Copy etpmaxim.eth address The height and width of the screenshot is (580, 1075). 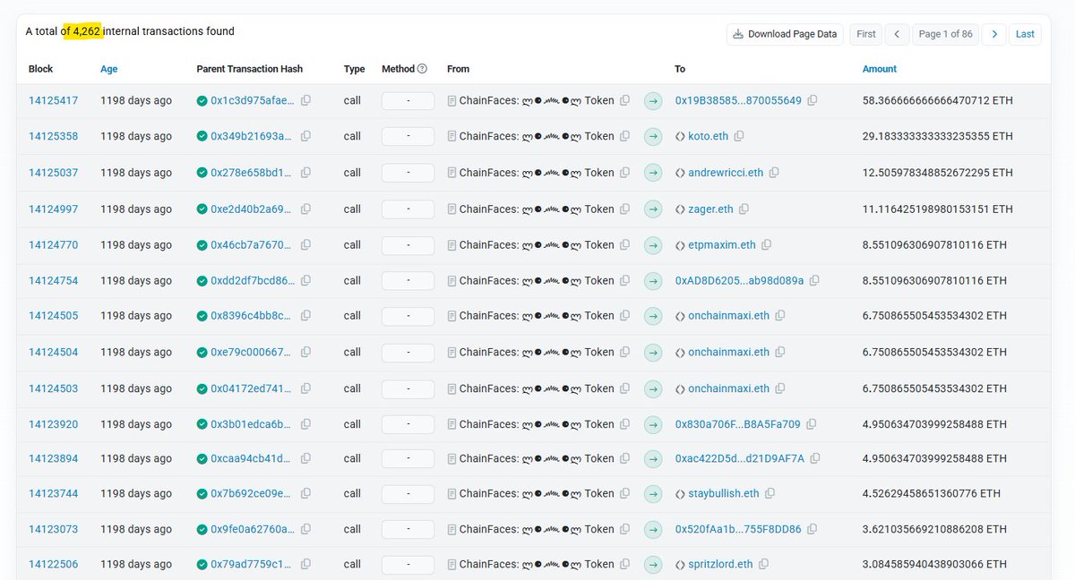pyautogui.click(x=766, y=244)
